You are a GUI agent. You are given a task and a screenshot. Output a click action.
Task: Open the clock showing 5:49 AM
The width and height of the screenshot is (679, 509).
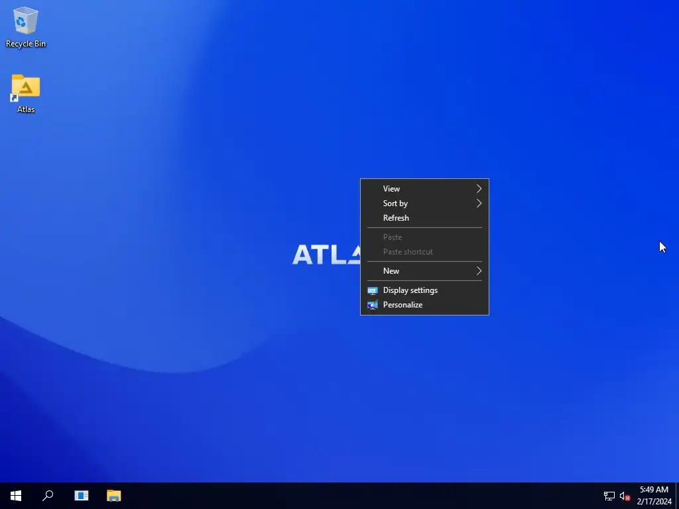point(654,496)
